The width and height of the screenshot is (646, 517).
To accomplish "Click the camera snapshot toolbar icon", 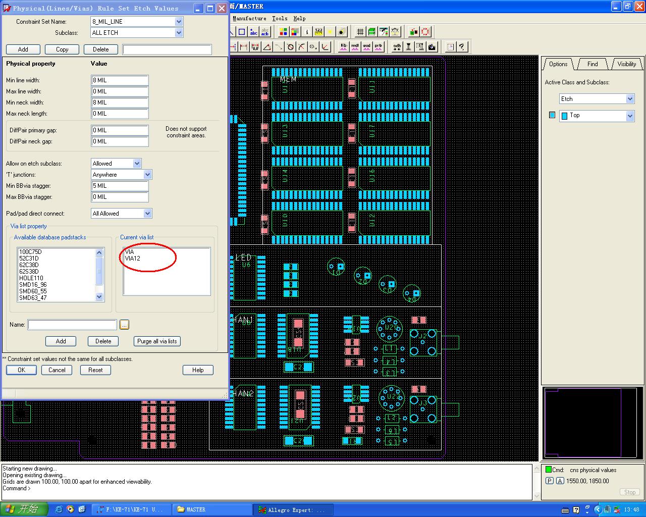I will tap(432, 47).
